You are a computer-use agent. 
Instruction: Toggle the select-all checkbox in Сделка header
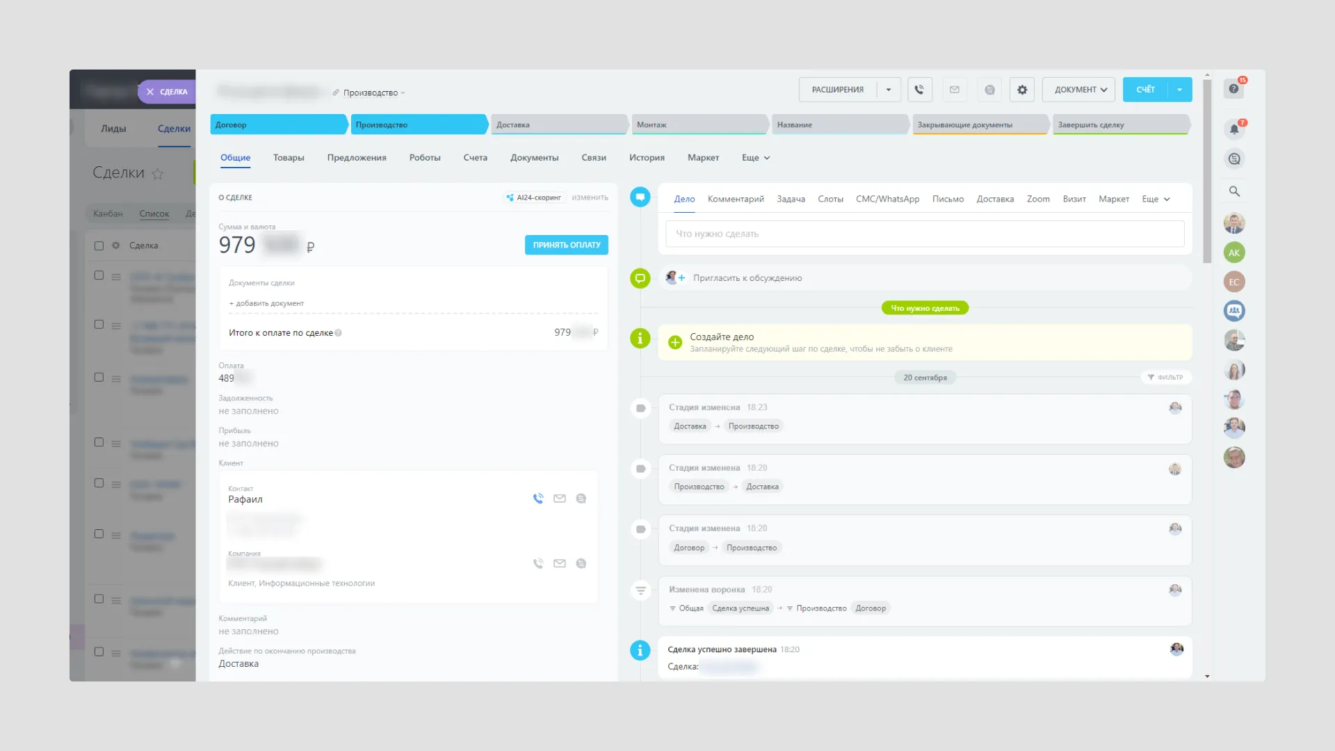(x=99, y=245)
